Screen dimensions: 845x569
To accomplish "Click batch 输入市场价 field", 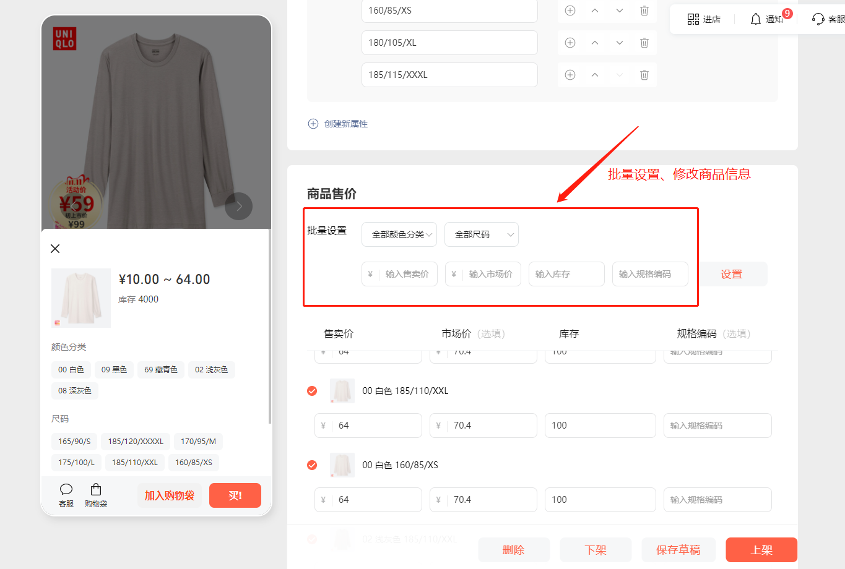I will click(x=483, y=274).
